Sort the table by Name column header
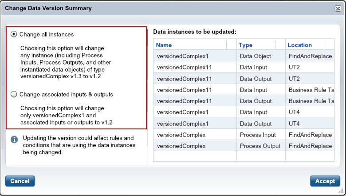 click(x=164, y=45)
